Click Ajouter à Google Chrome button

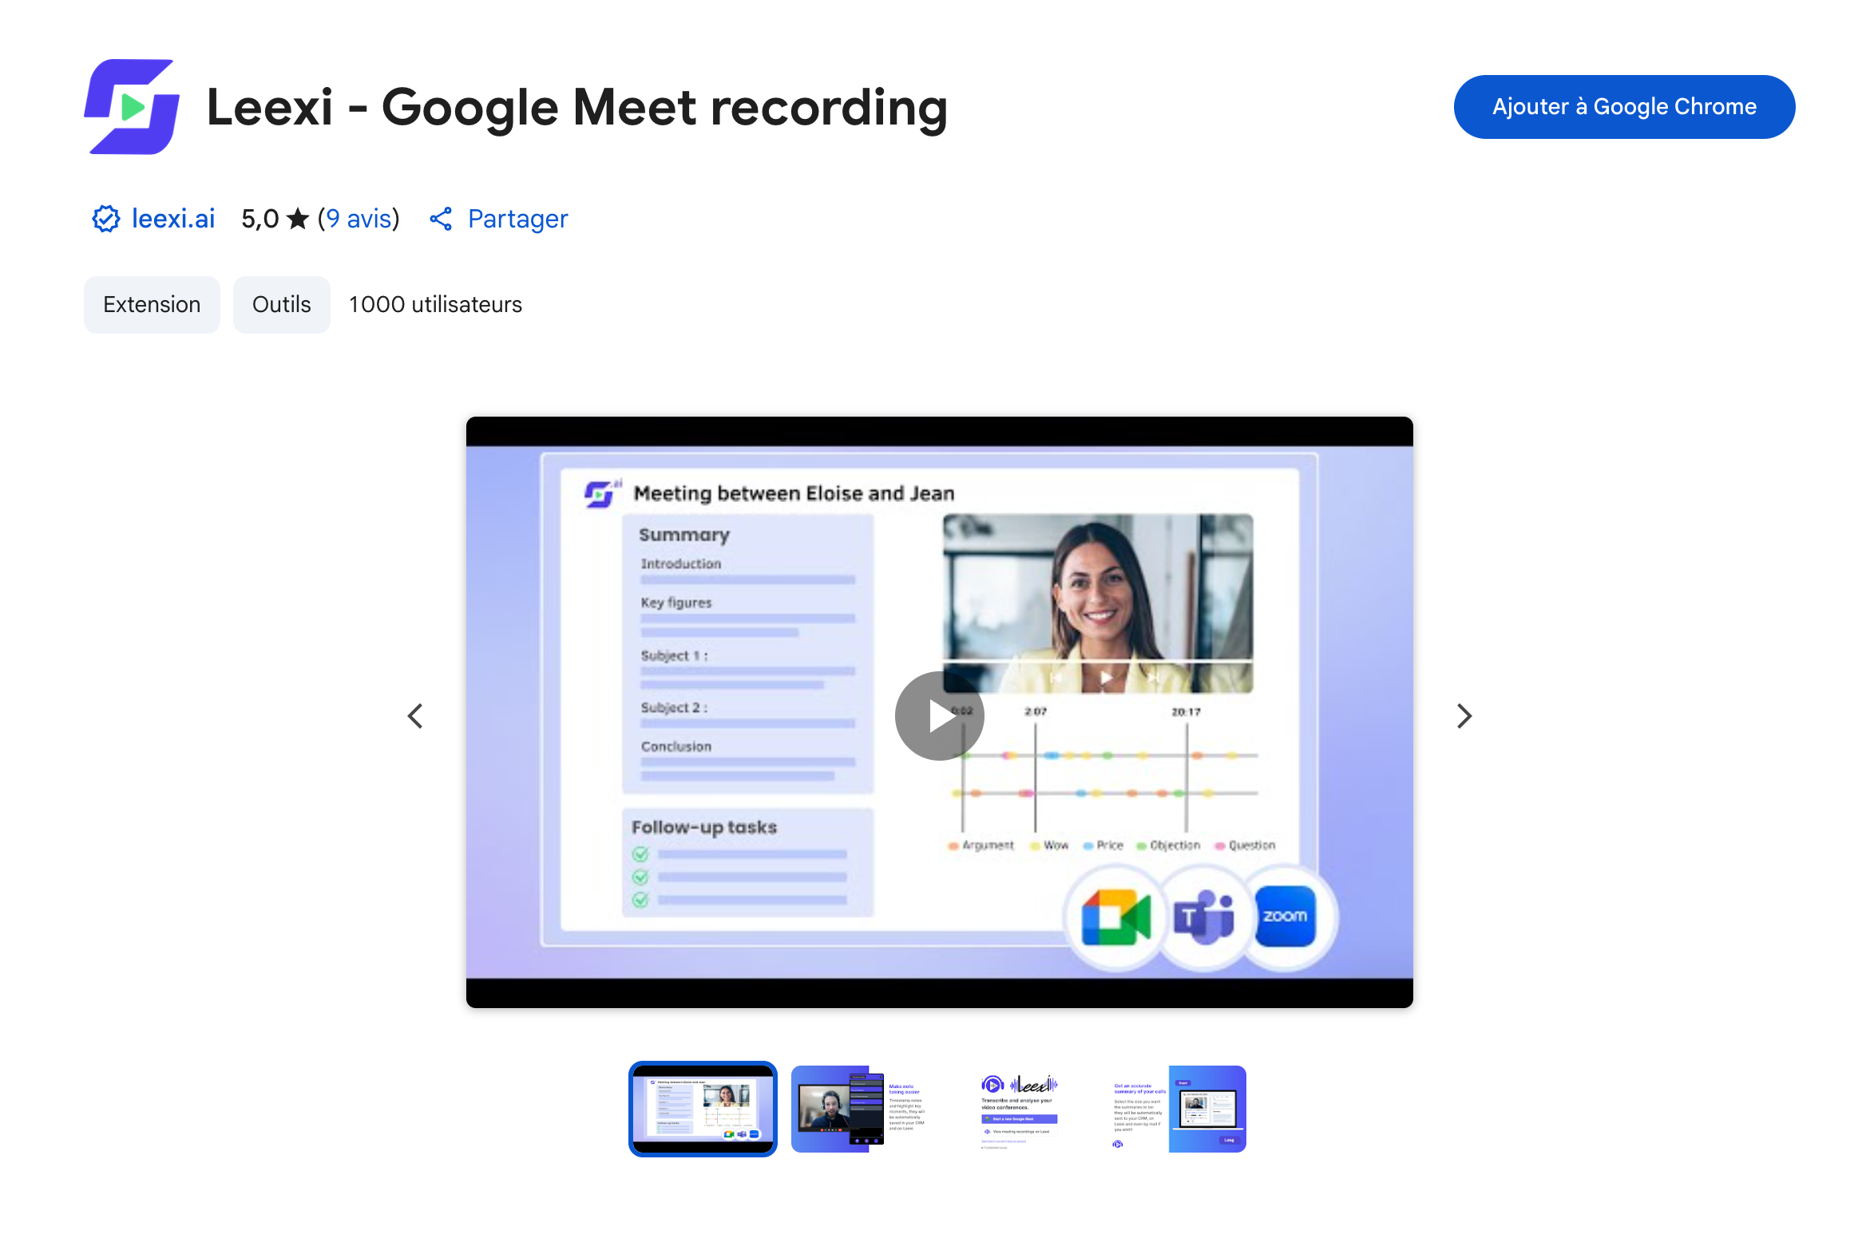1624,107
